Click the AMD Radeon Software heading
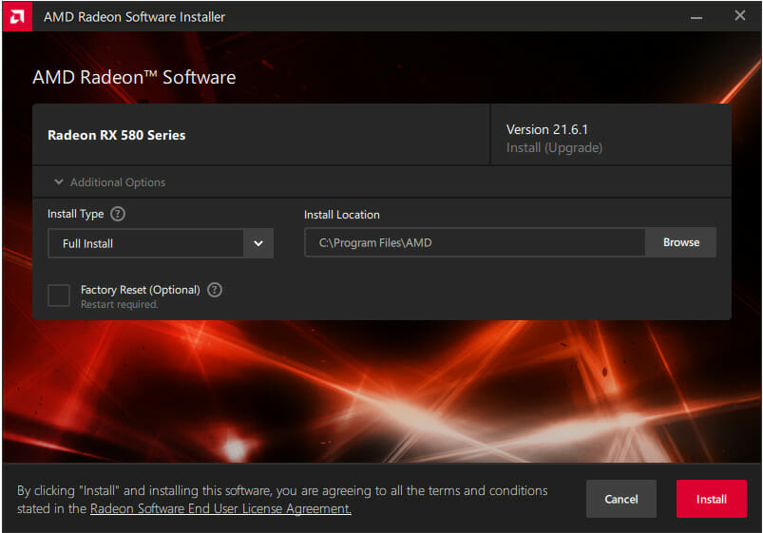Screen dimensions: 763x533 134,77
